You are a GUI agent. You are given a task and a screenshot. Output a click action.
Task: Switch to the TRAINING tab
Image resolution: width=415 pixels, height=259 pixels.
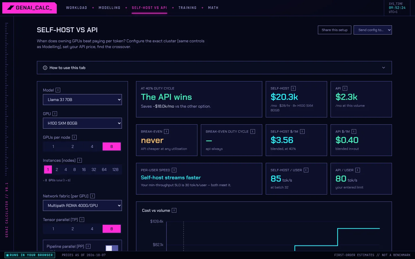point(187,8)
